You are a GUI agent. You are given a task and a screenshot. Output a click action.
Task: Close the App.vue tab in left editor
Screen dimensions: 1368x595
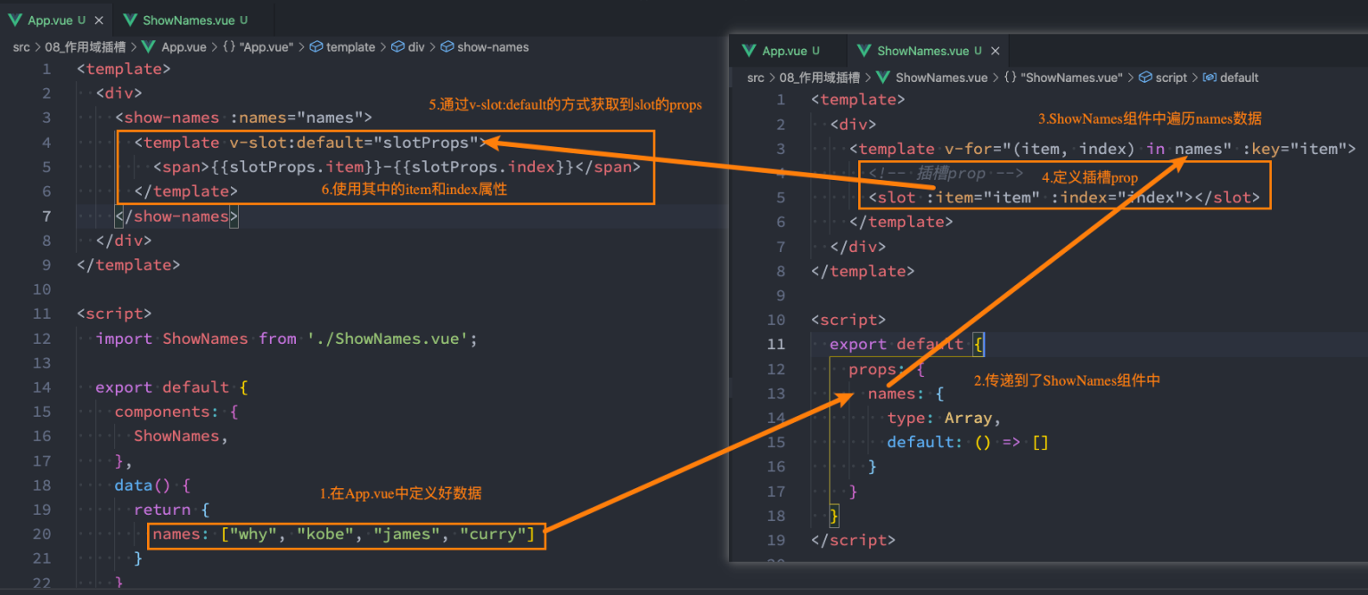(x=99, y=20)
